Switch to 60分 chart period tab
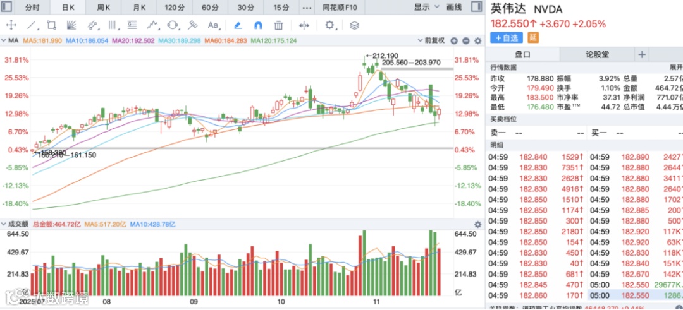Image resolution: width=683 pixels, height=310 pixels. [211, 8]
